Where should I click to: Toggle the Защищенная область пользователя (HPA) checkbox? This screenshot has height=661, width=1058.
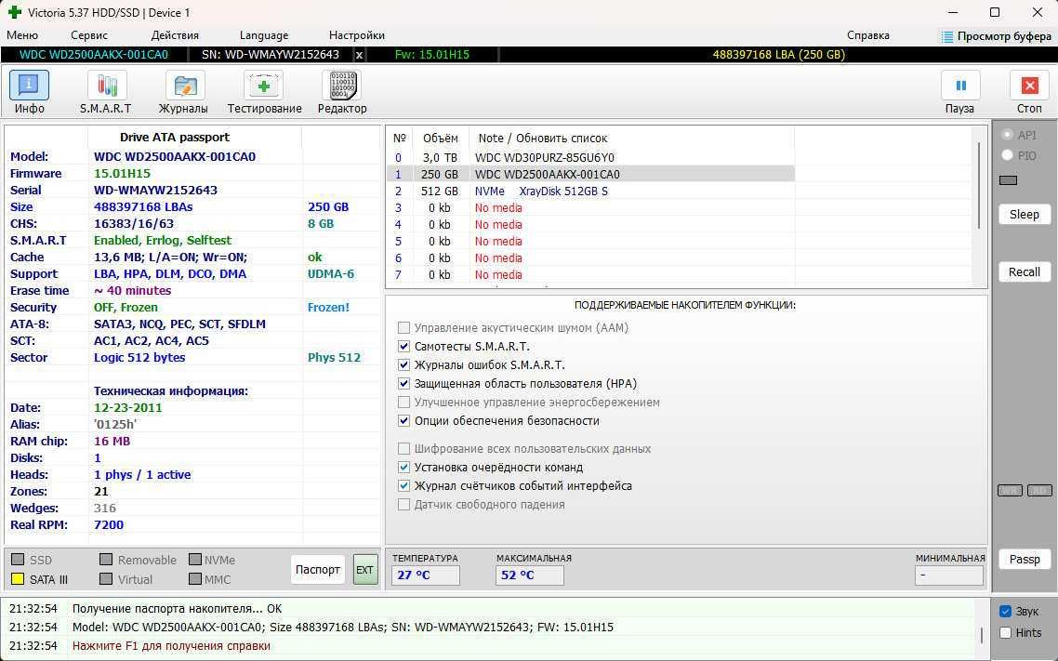[x=404, y=383]
